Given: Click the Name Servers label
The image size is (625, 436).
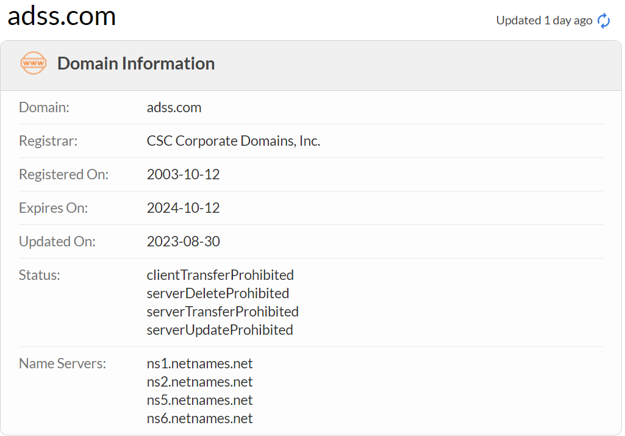Looking at the screenshot, I should pos(62,364).
